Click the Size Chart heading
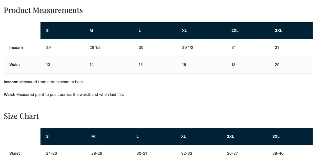Screen dimensions: 315x168 click(22, 116)
